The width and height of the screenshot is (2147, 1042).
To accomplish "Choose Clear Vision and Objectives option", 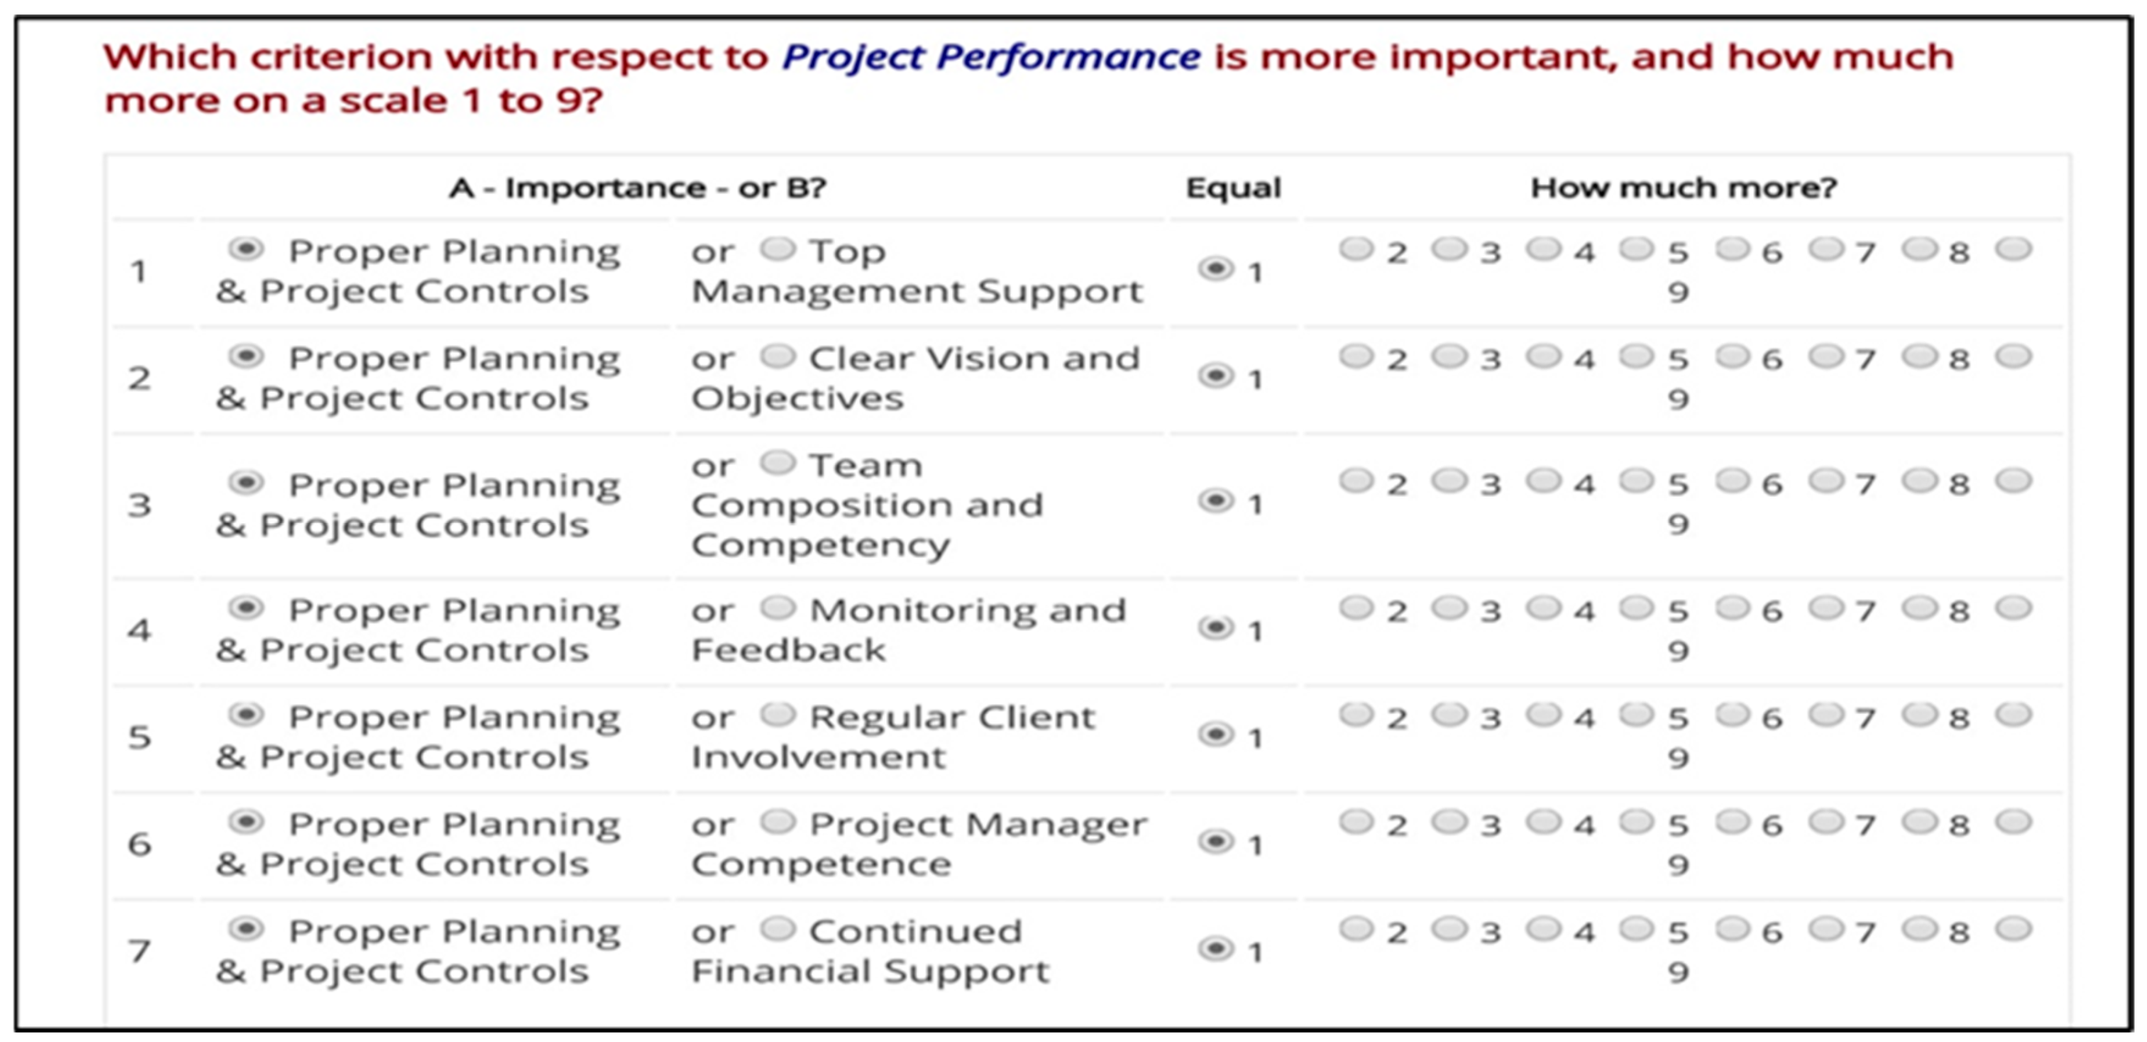I will [777, 356].
